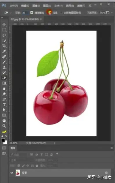
Task: Select the Move tool
Action: pyautogui.click(x=4, y=25)
